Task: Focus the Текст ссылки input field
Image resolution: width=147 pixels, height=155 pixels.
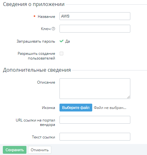Action: [95, 137]
